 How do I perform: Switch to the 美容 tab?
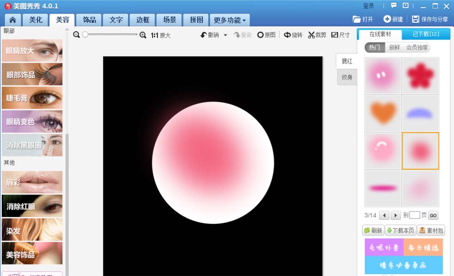(63, 20)
